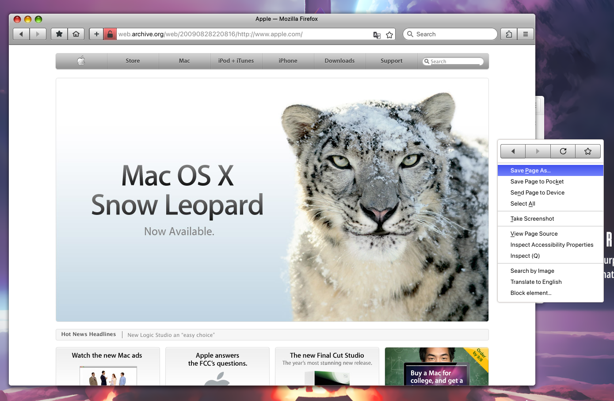Click Forward arrow in the context menu
Viewport: 614px width, 401px height.
538,151
